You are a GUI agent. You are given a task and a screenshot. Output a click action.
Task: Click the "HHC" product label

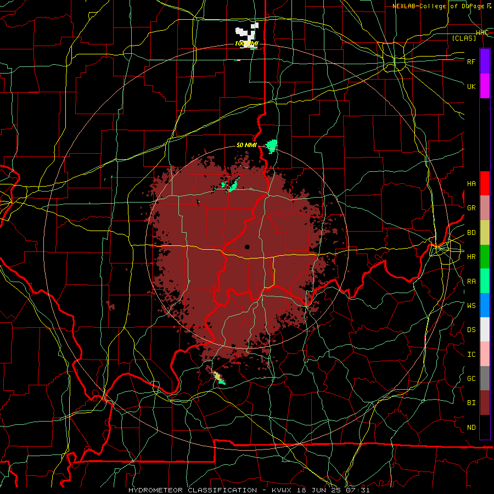point(482,33)
